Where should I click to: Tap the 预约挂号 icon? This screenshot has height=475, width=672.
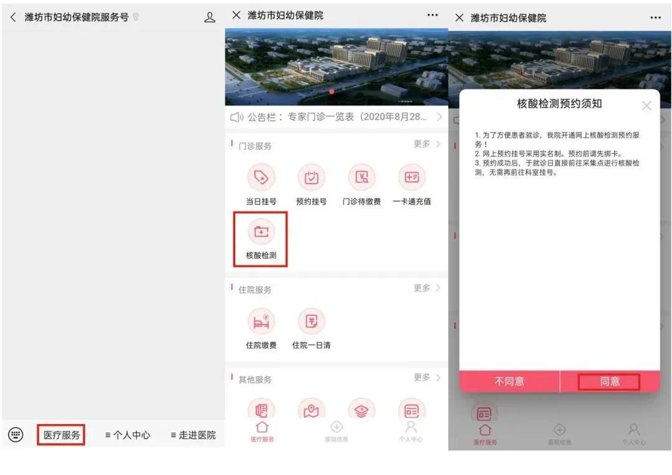point(312,177)
